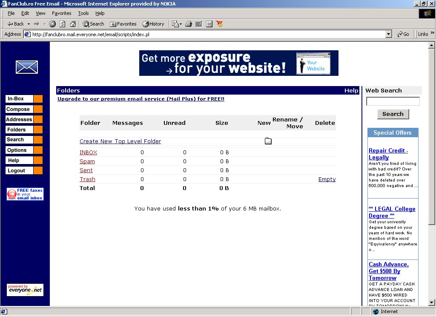Click the powered by everyone.net logo
436x317 pixels.
[x=25, y=290]
